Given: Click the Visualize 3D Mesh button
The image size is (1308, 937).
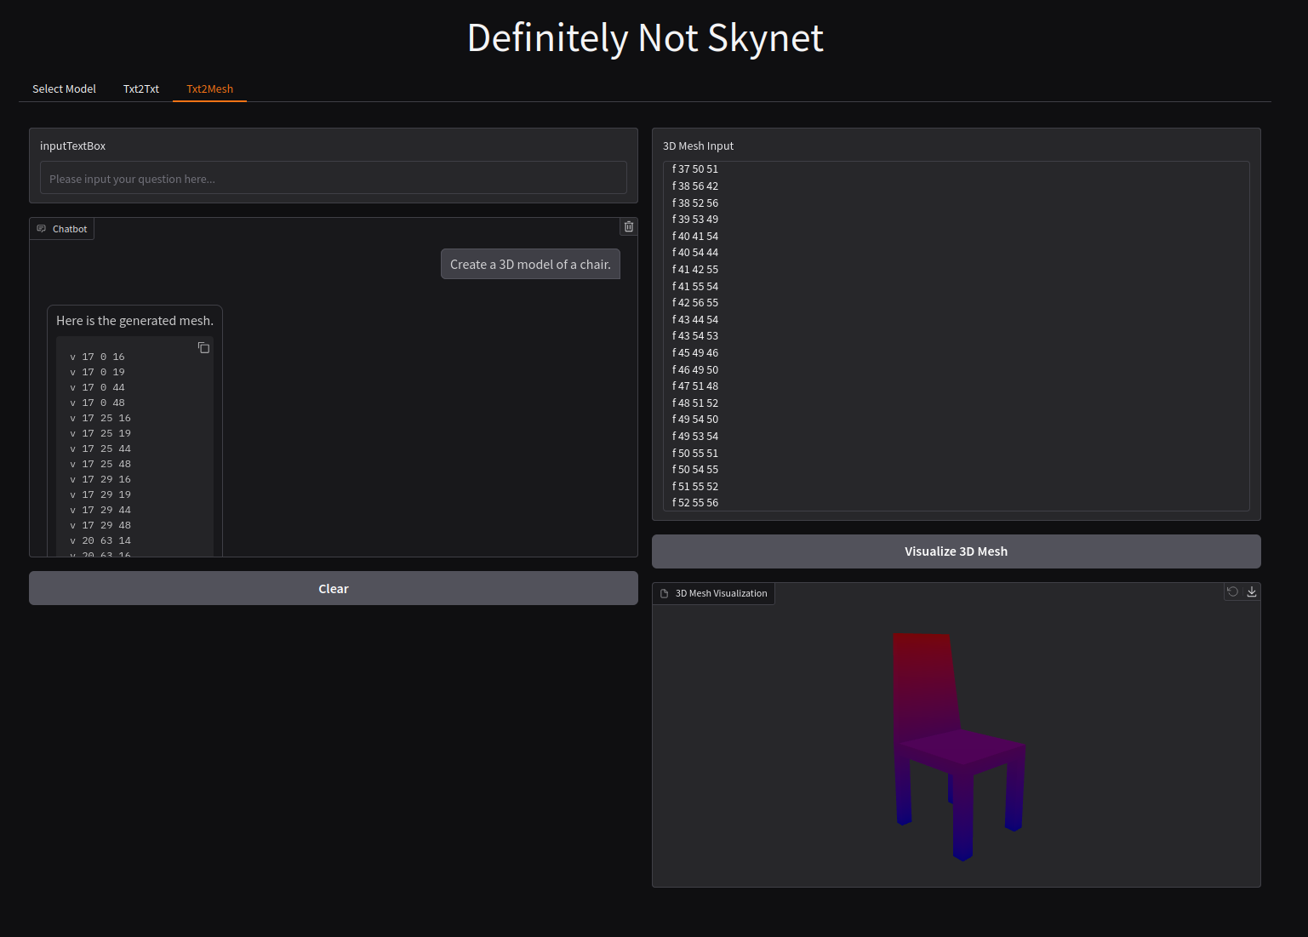Looking at the screenshot, I should [957, 551].
